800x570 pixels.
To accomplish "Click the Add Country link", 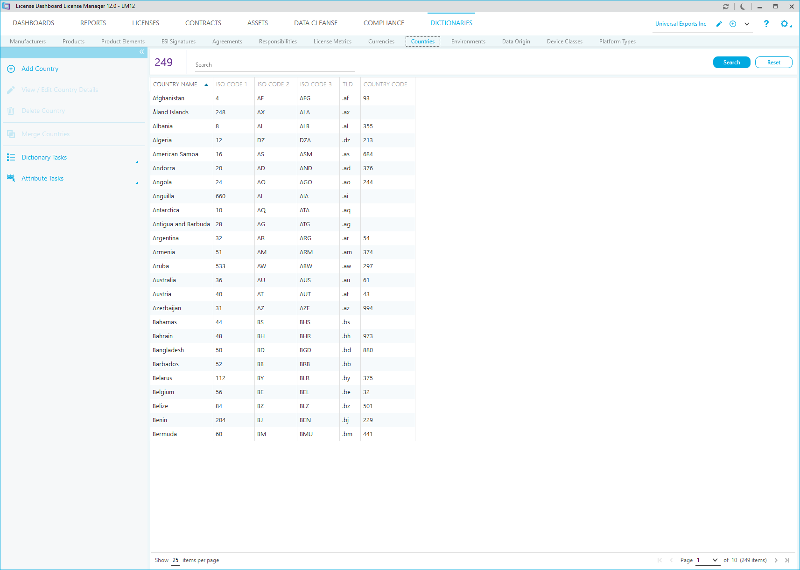I will click(x=40, y=69).
